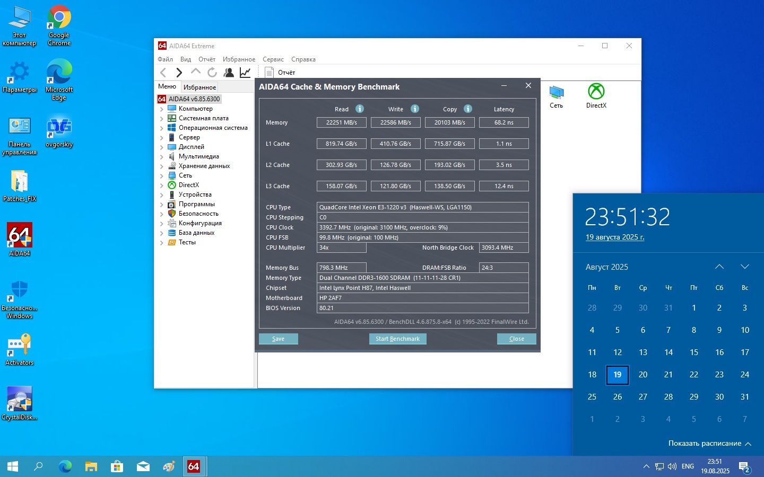
Task: Click the ENG language indicator in tray
Action: pos(688,466)
